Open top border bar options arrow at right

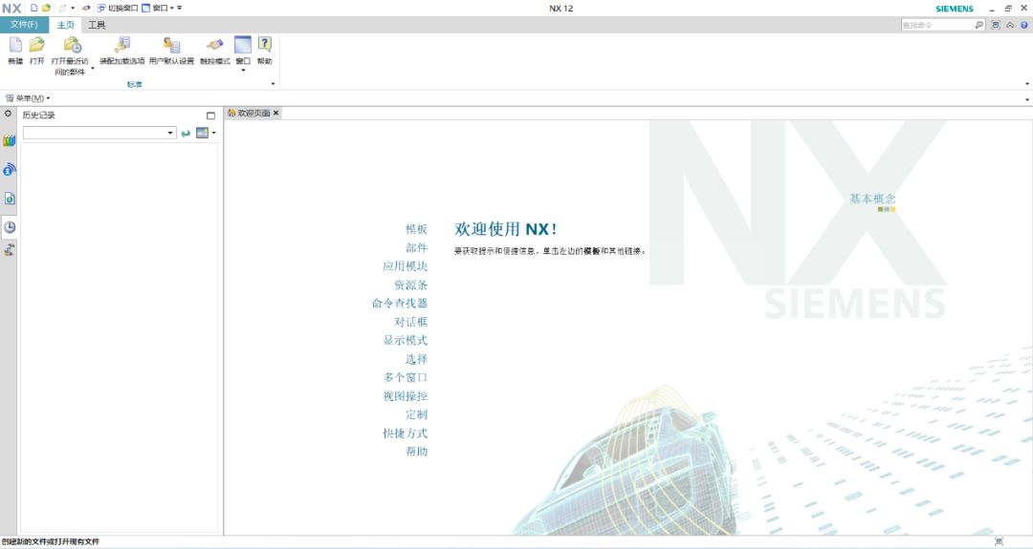tap(1027, 99)
